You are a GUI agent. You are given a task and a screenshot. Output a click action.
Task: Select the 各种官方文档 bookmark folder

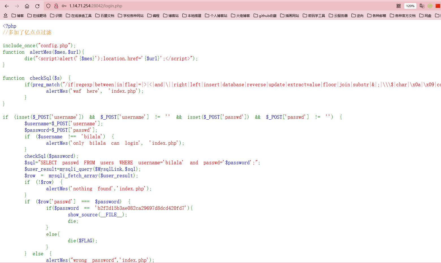[x=403, y=16]
